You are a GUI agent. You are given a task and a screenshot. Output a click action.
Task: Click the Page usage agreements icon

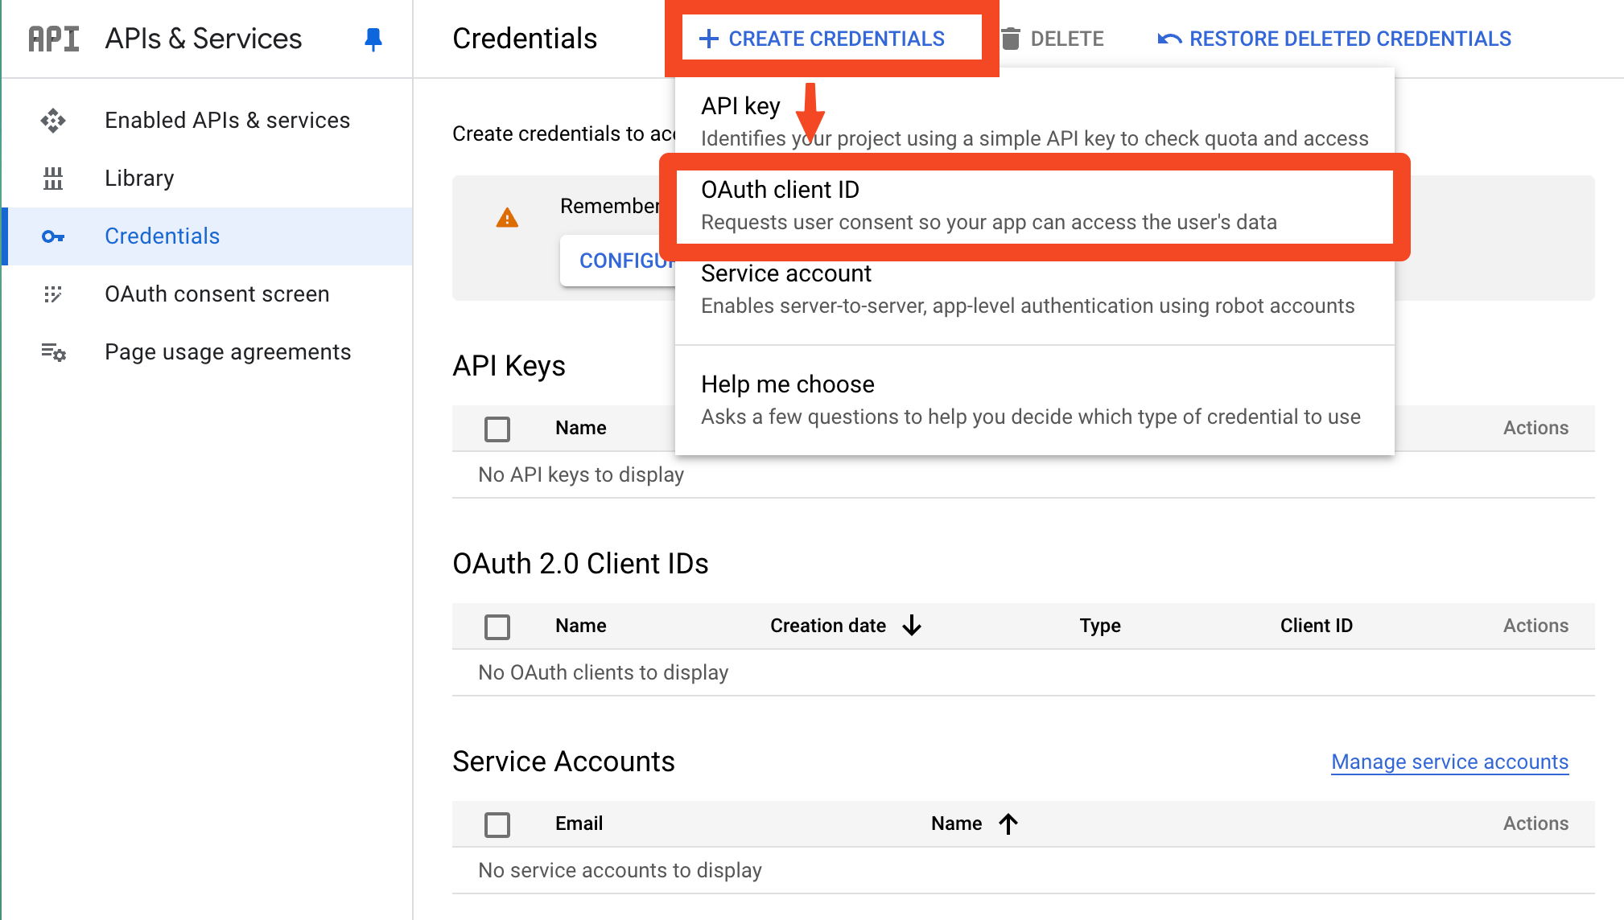53,351
